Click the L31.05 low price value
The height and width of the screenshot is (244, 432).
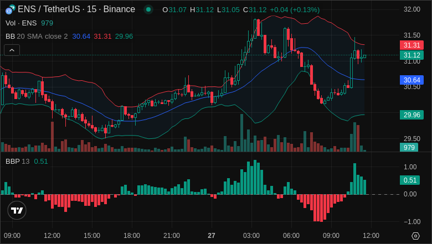[x=228, y=10]
